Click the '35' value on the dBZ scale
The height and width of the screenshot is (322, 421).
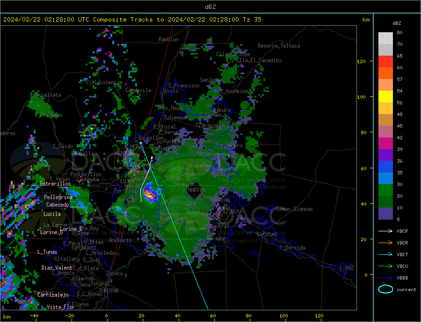399,172
